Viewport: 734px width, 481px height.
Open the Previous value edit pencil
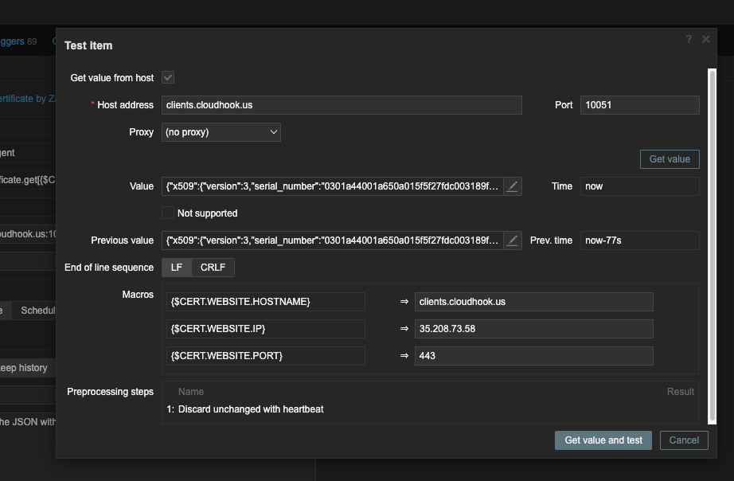[x=513, y=240]
